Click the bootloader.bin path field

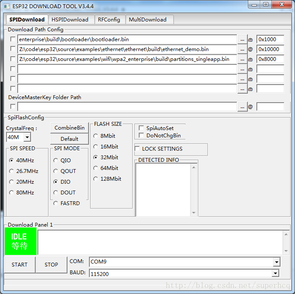[127, 39]
